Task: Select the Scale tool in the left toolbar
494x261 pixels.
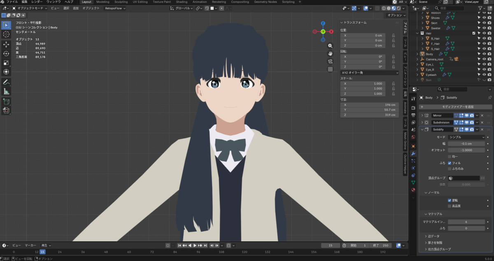Action: pos(6,63)
